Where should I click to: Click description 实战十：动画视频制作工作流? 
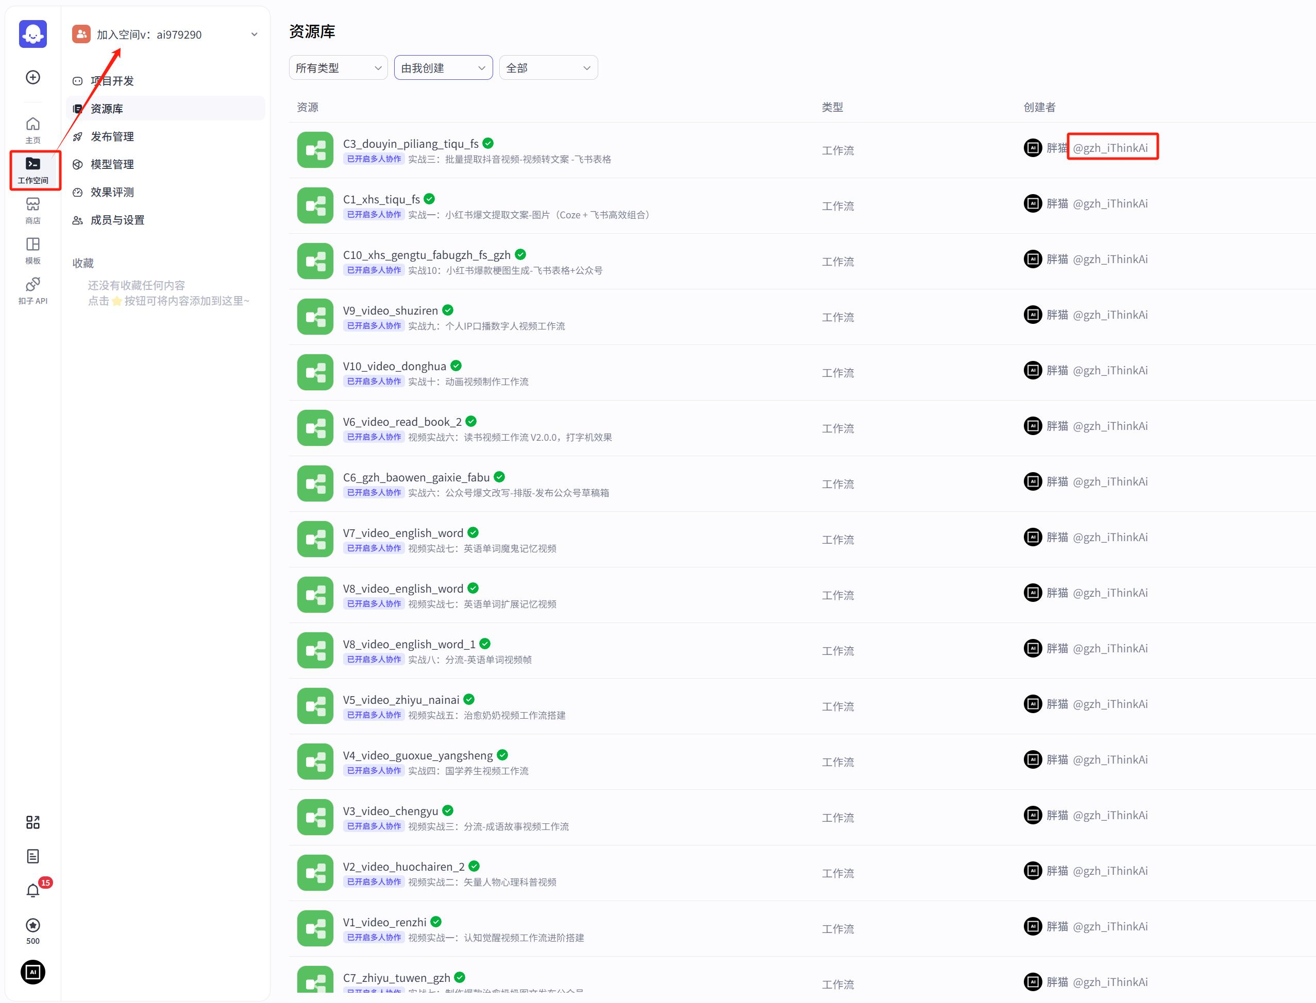(468, 382)
